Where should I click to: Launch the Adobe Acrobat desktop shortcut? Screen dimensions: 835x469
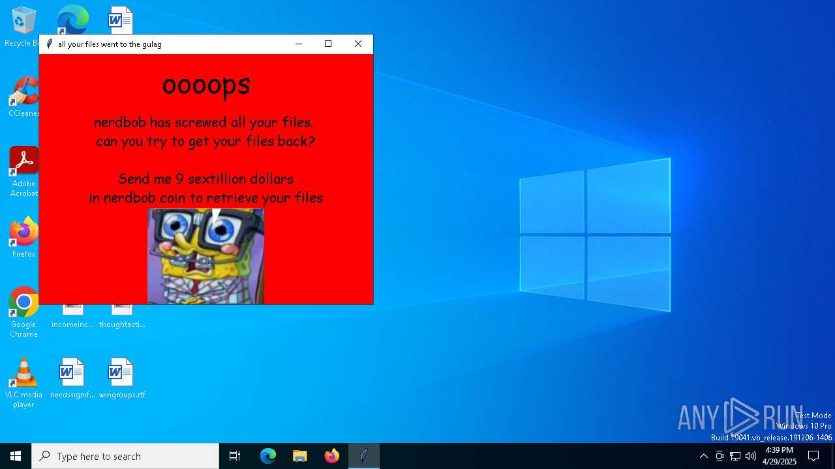coord(23,171)
